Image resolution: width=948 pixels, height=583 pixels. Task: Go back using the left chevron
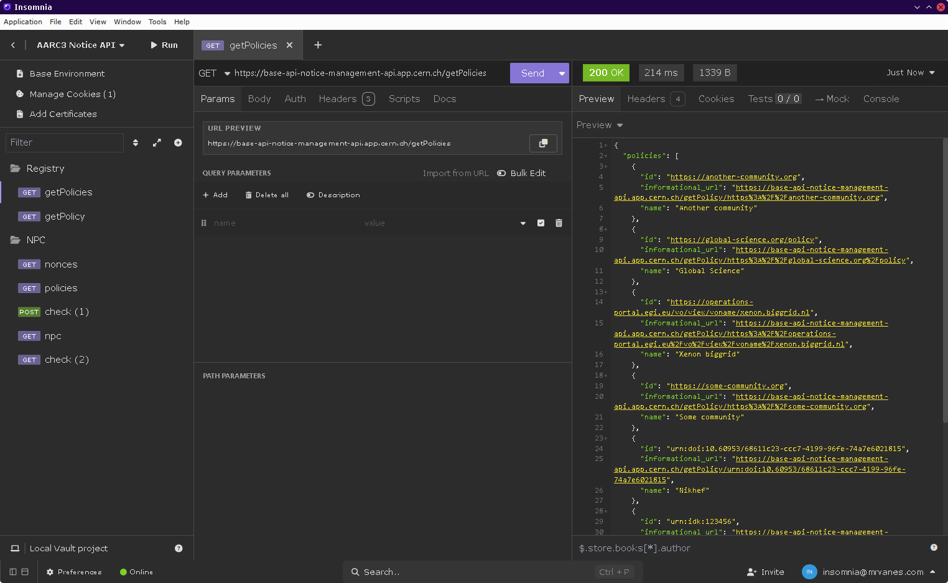click(13, 45)
